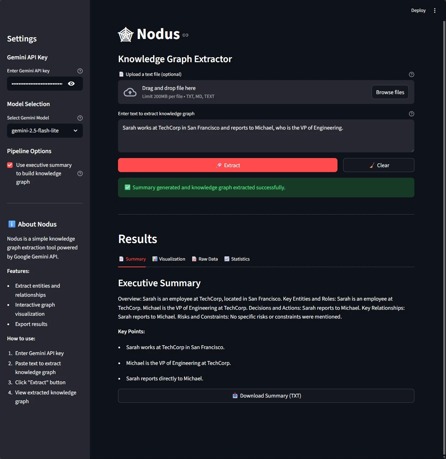This screenshot has width=446, height=459.
Task: Open the Gemini API key help tooltip icon
Action: 80,71
